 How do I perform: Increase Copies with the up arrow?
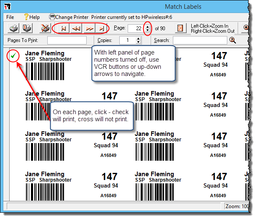click(x=138, y=39)
